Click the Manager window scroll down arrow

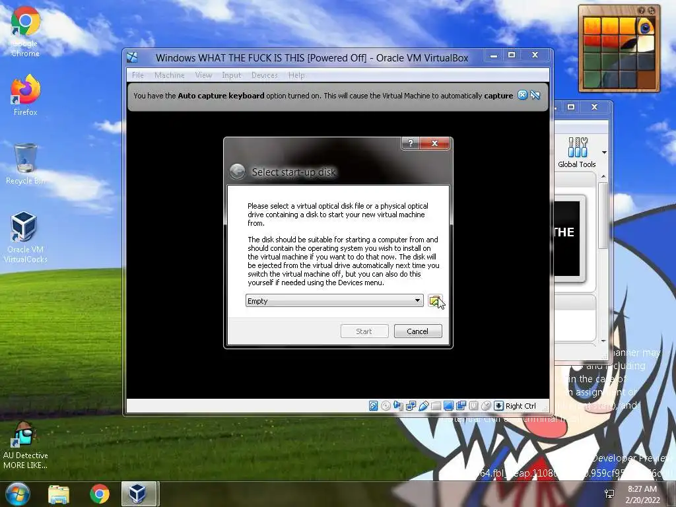pyautogui.click(x=603, y=341)
